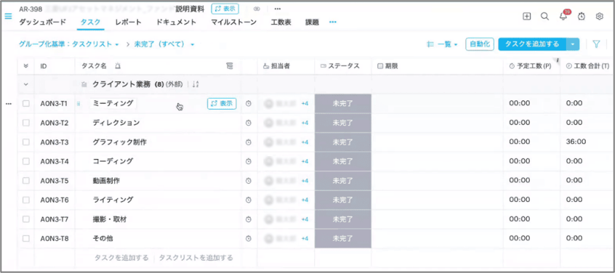Screen dimensions: 615x273
Task: Open the settings gear icon
Action: (x=599, y=17)
